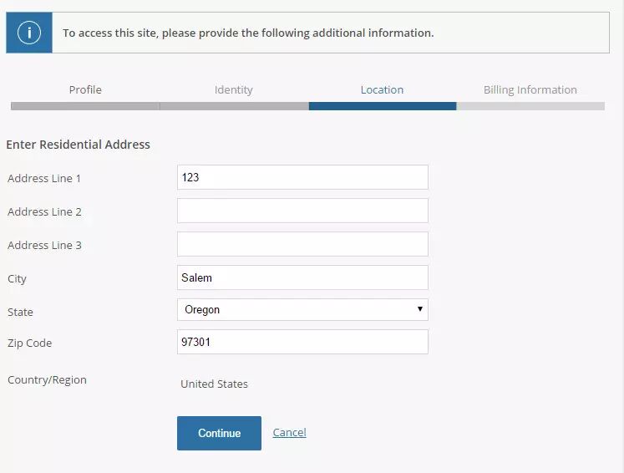Click the blue Location progress bar segment
The width and height of the screenshot is (624, 473).
pyautogui.click(x=383, y=106)
